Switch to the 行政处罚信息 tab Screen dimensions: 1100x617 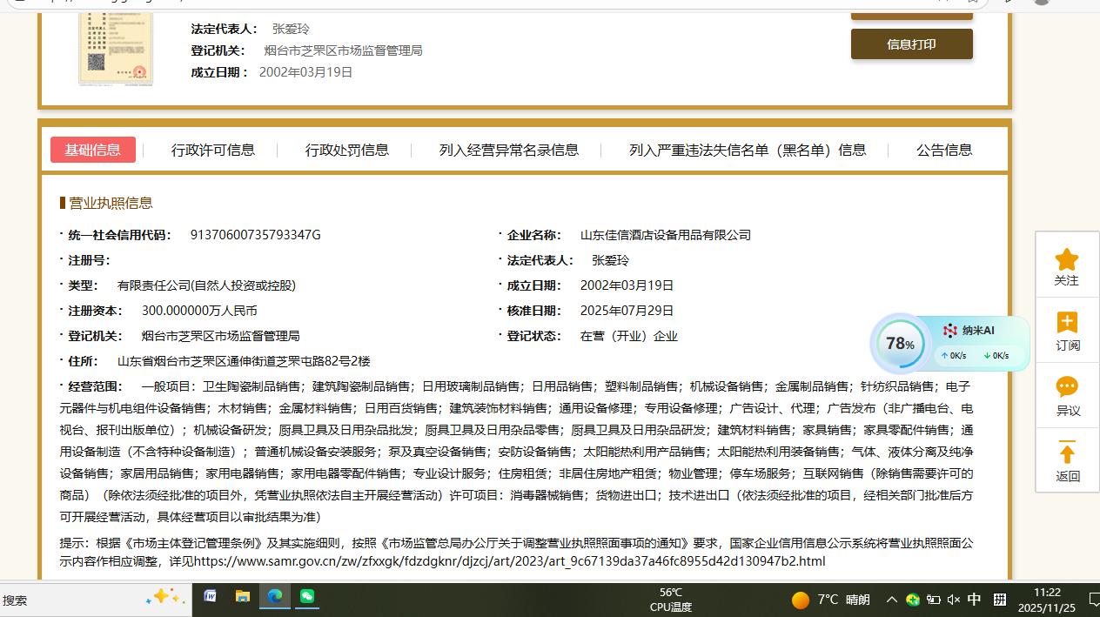pos(346,150)
